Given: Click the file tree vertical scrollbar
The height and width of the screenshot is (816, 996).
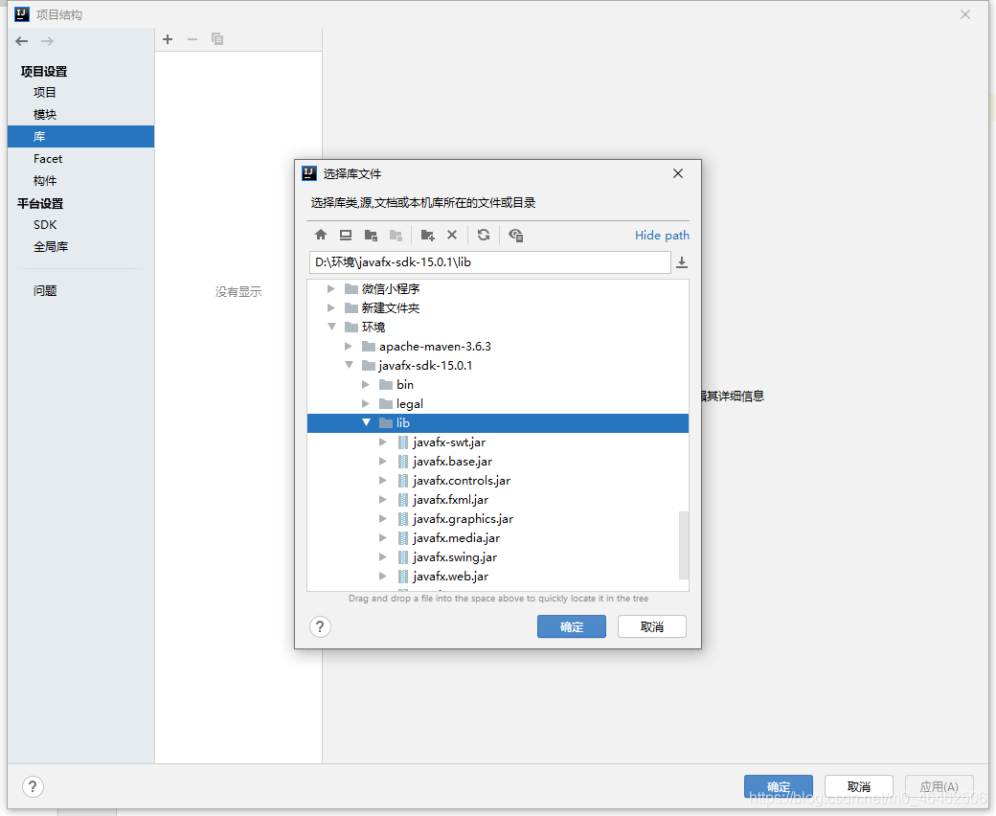Looking at the screenshot, I should pos(683,544).
